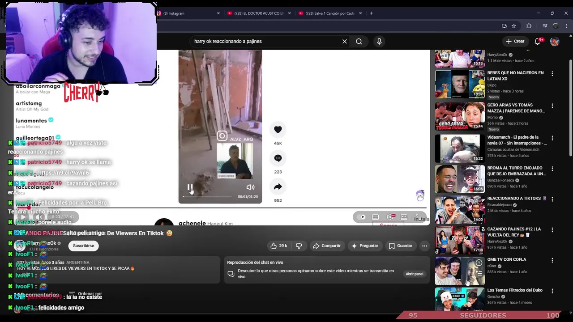Open OME TV CON COFLA title link
Viewport: 573px width, 322px height.
507,259
